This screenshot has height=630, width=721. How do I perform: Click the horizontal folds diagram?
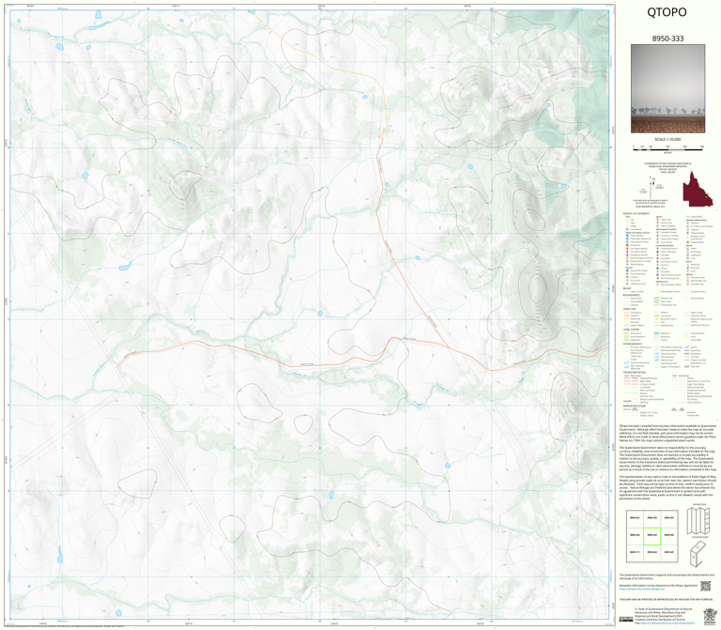[698, 553]
